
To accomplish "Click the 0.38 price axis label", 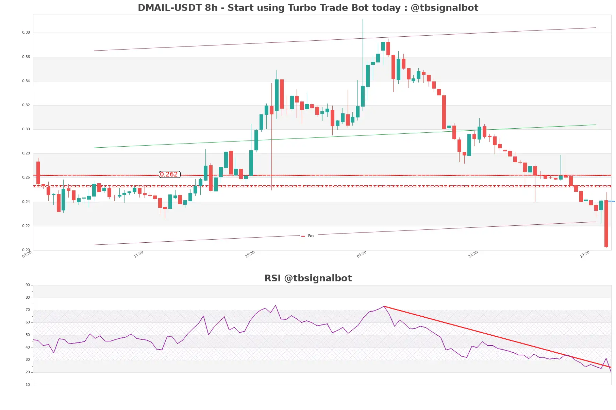I will (26, 33).
